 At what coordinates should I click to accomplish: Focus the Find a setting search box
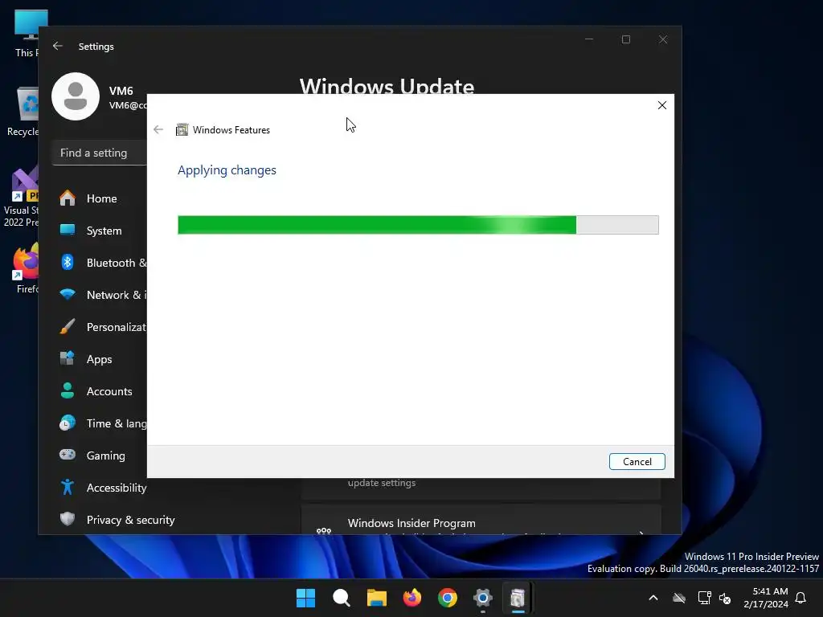(100, 153)
